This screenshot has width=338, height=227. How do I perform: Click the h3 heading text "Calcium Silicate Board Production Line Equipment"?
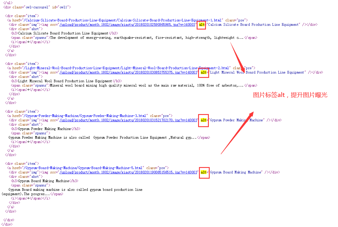(63, 33)
